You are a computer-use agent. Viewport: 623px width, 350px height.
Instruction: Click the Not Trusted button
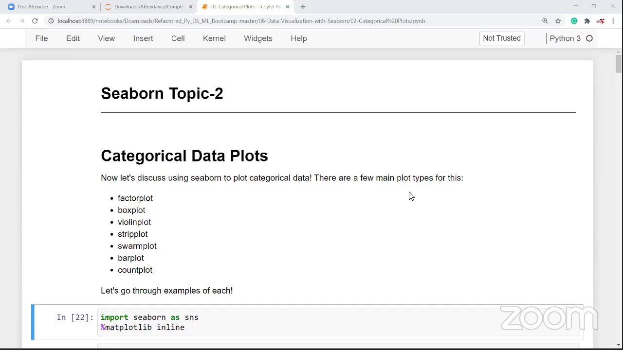(x=502, y=38)
